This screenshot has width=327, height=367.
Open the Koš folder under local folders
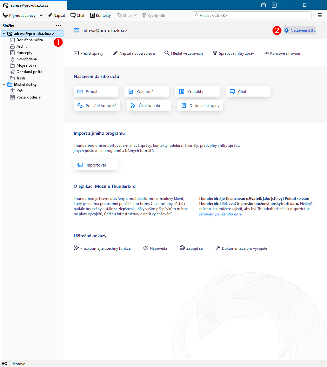coord(17,91)
